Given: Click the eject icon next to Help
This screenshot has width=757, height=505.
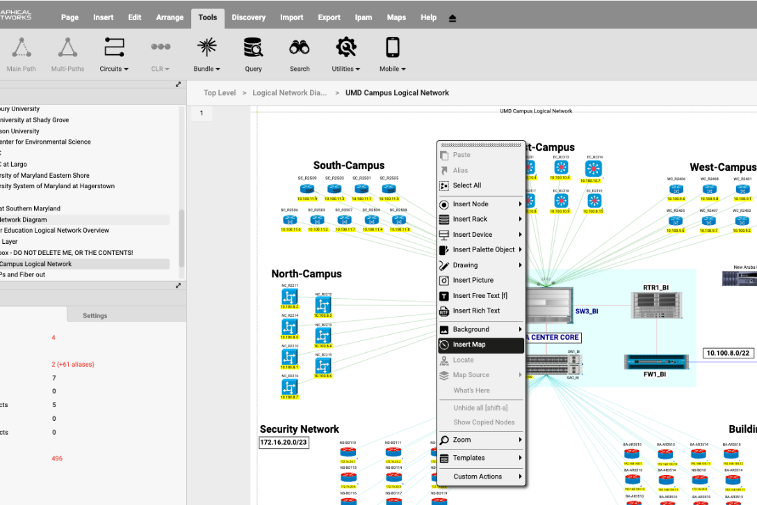Looking at the screenshot, I should (x=453, y=18).
